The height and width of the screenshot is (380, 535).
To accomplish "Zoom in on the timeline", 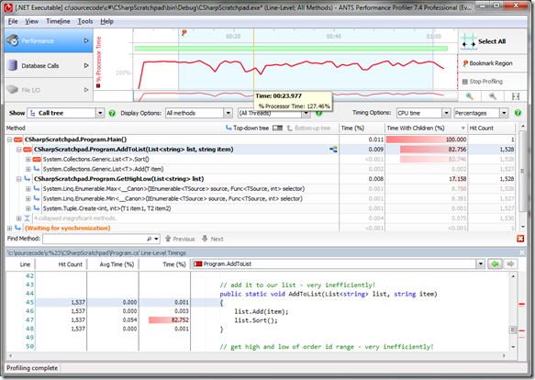I will 470,96.
